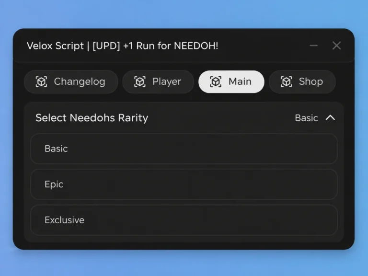Click the cube icon on Changelog tab
Image resolution: width=368 pixels, height=276 pixels.
[41, 81]
